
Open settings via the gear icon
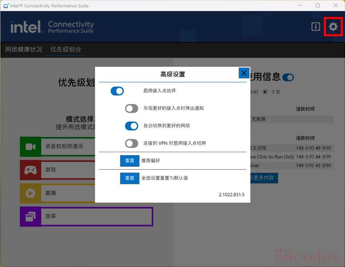point(333,27)
